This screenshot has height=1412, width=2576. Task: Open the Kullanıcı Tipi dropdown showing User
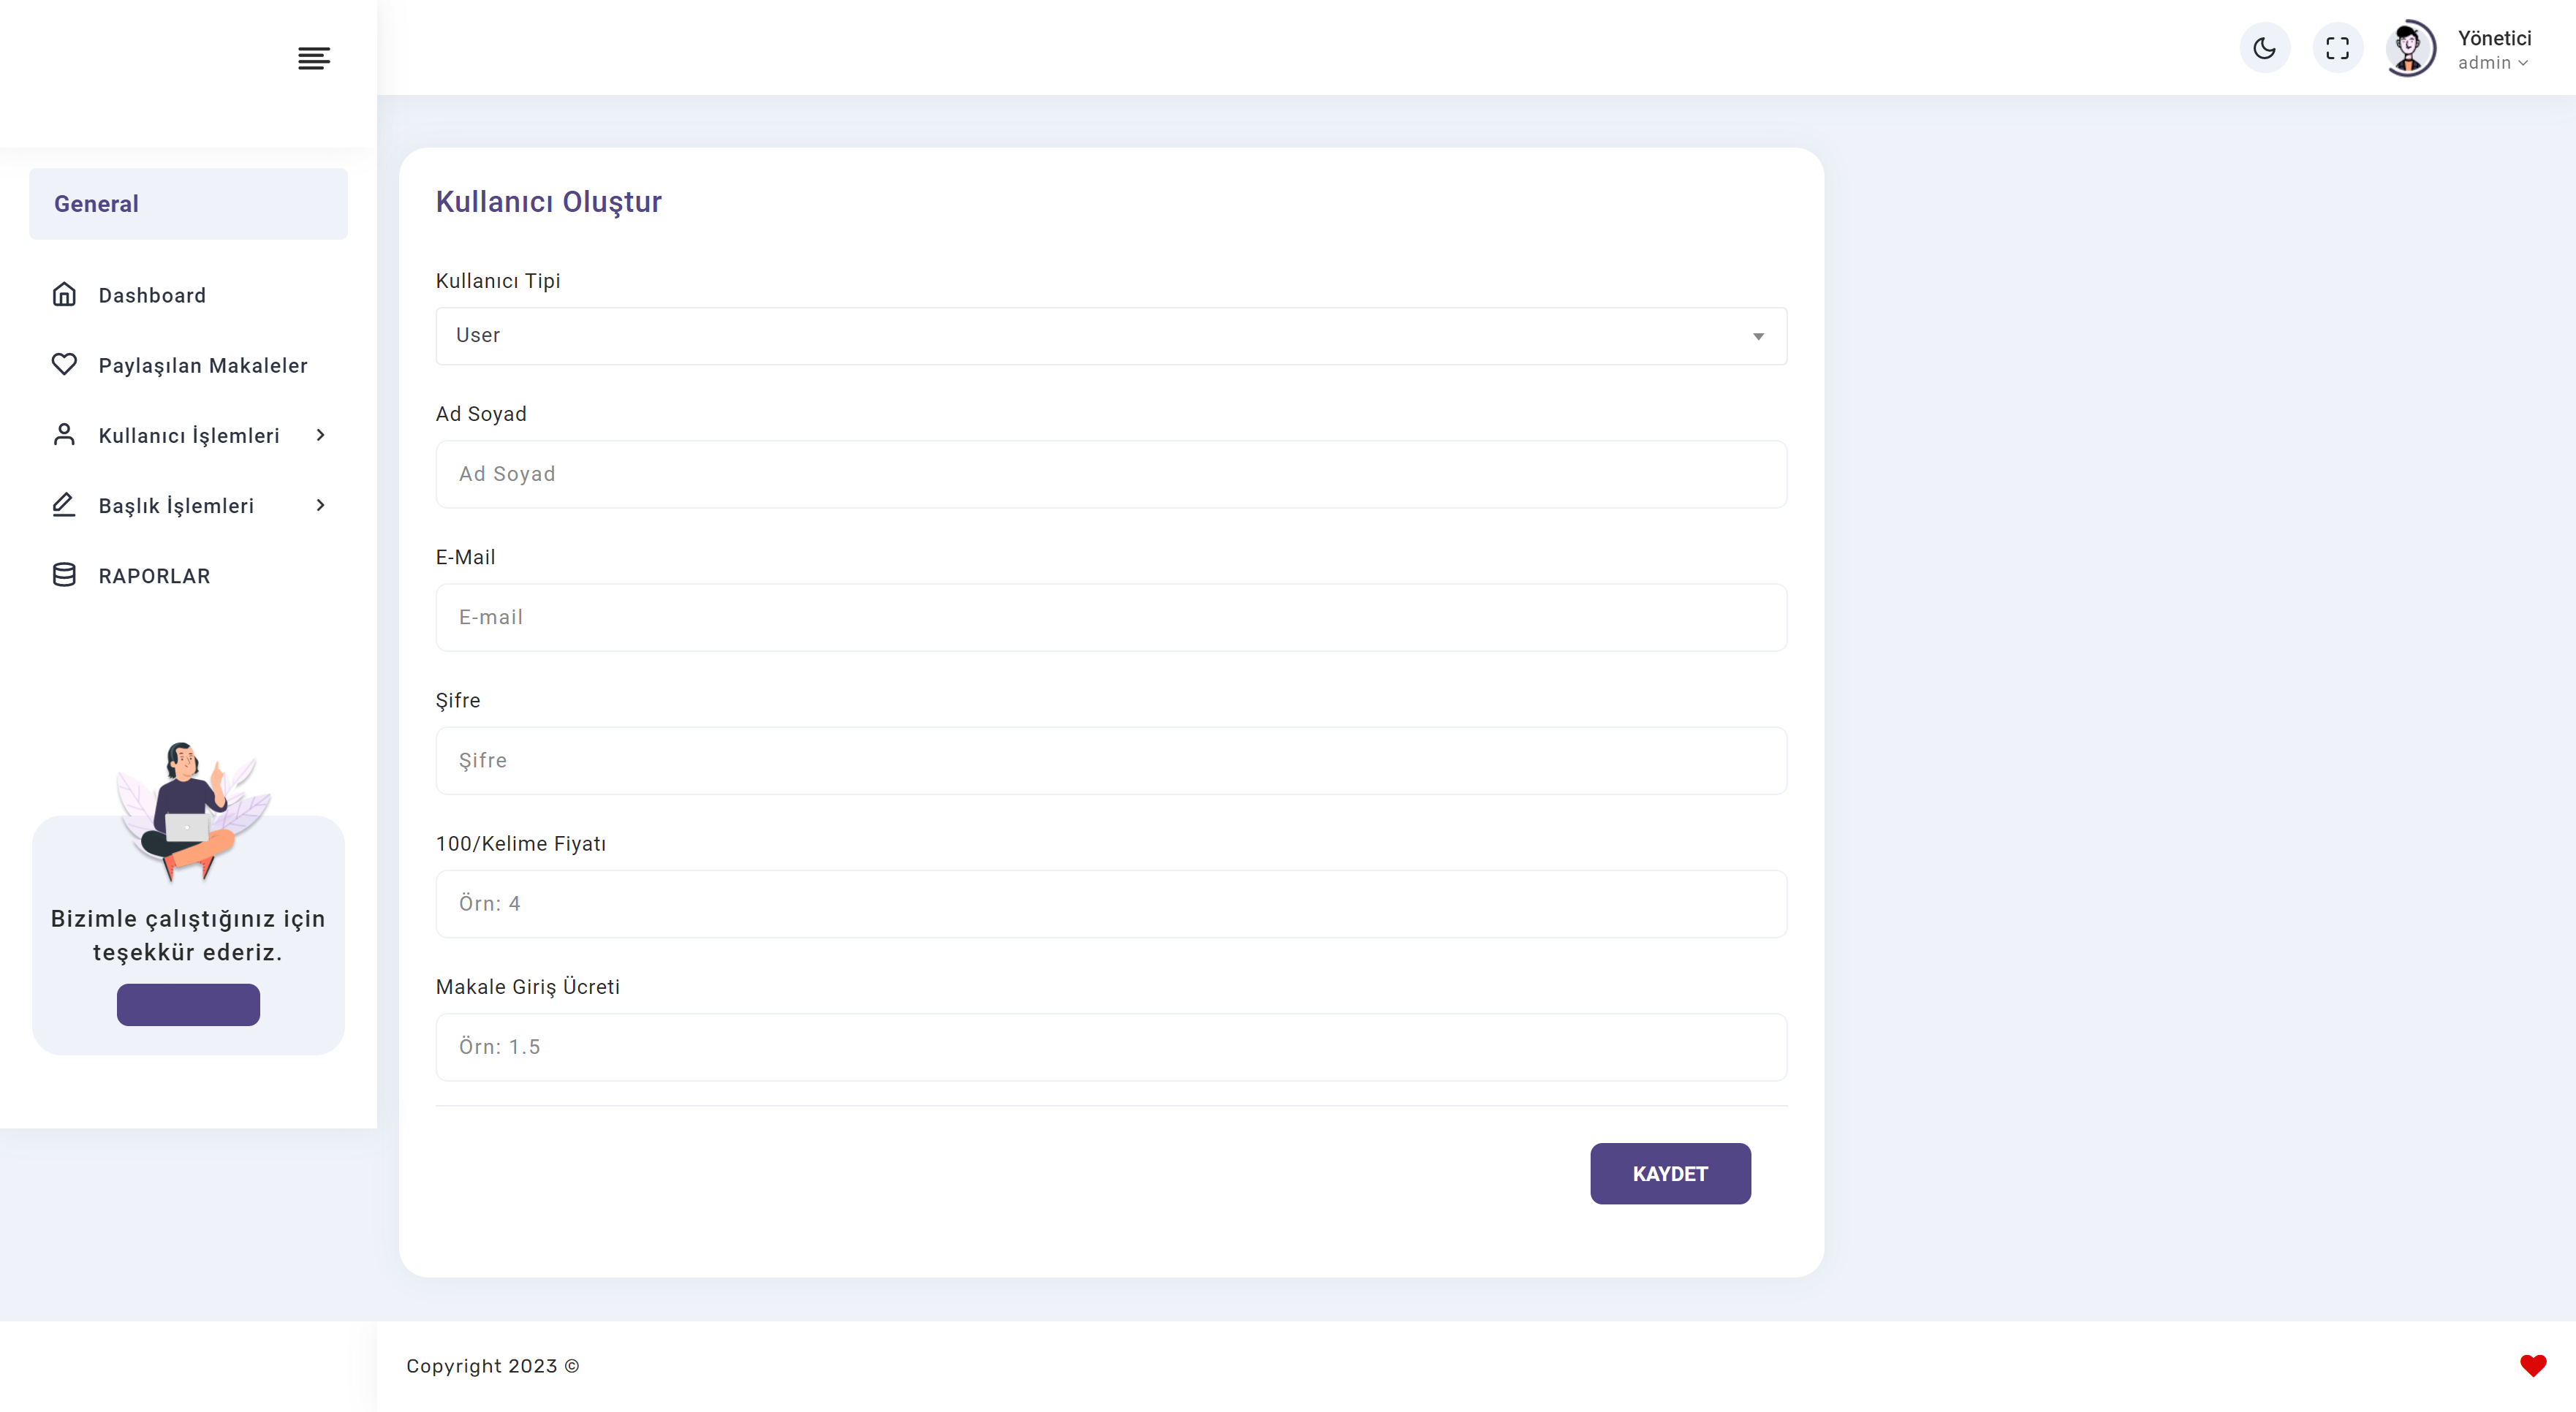(1111, 336)
